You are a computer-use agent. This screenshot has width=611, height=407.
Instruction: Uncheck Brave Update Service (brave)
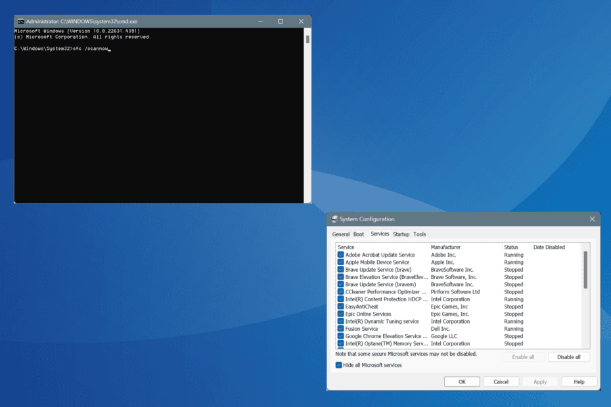340,269
